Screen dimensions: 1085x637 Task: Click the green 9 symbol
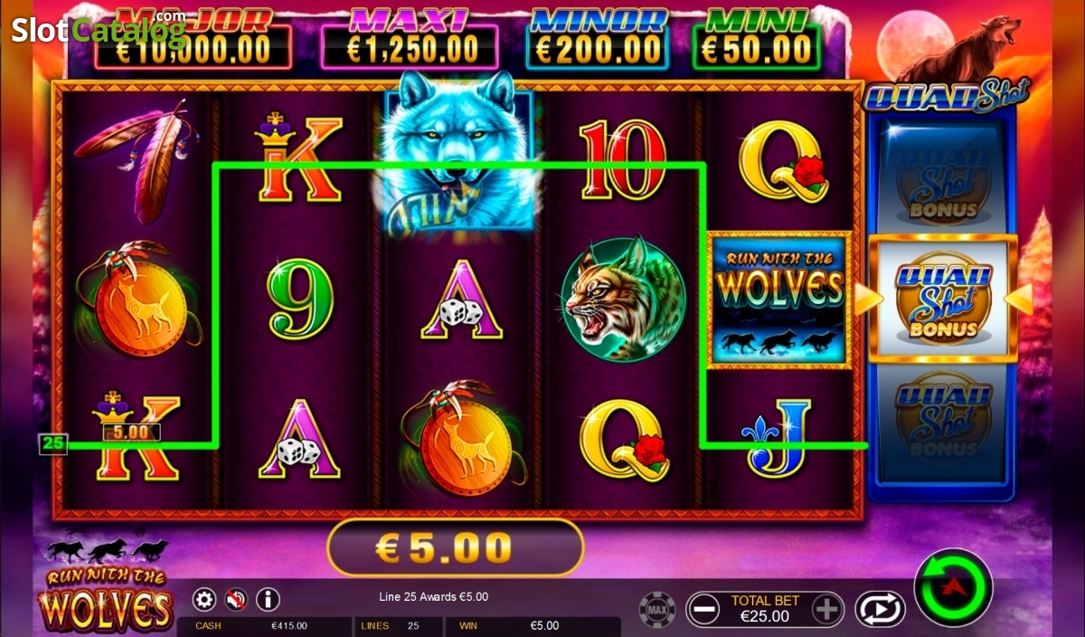click(300, 298)
